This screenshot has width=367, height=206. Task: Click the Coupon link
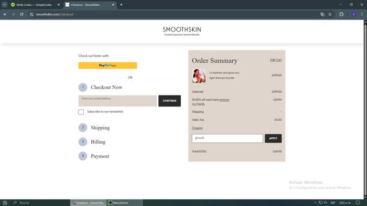[x=197, y=128]
